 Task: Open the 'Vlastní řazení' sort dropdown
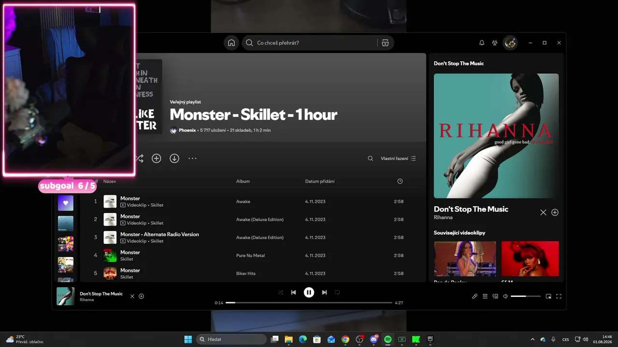398,159
